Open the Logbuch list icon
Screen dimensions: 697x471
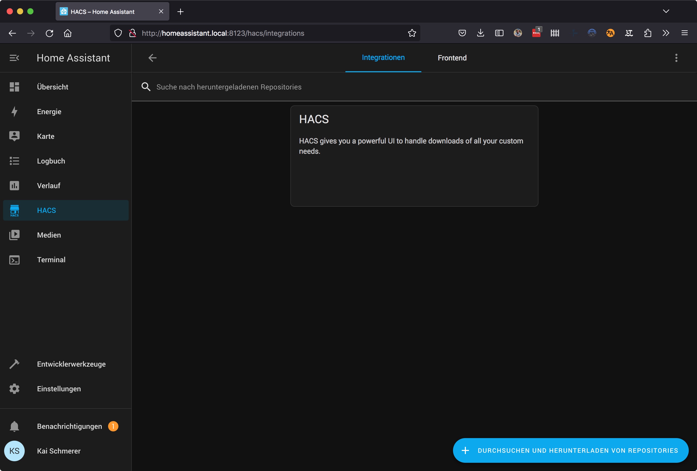(14, 161)
